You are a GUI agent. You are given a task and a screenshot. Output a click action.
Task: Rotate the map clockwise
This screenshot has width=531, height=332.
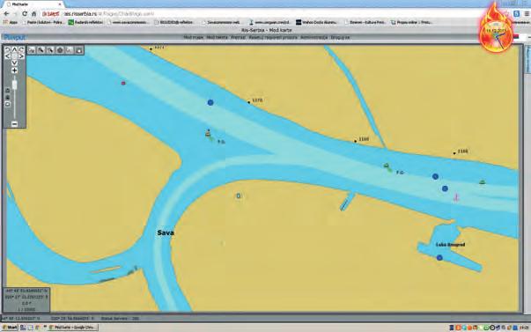[21, 50]
